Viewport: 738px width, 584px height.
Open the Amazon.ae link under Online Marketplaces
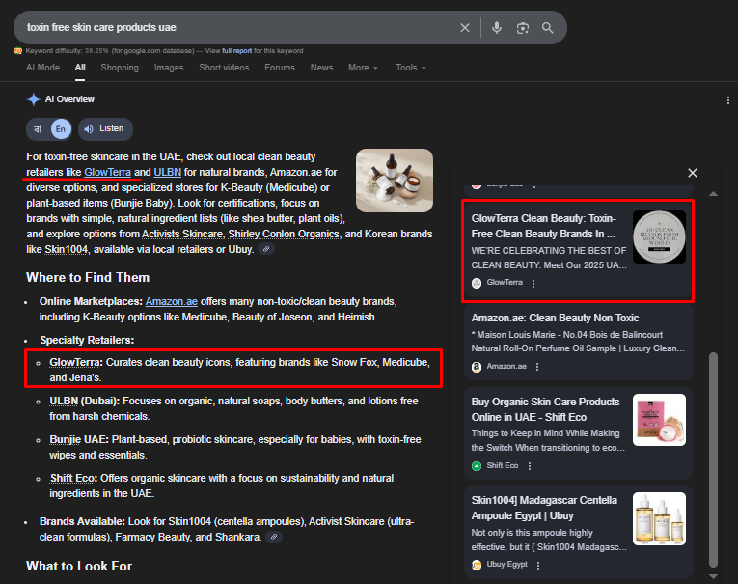[x=172, y=301]
